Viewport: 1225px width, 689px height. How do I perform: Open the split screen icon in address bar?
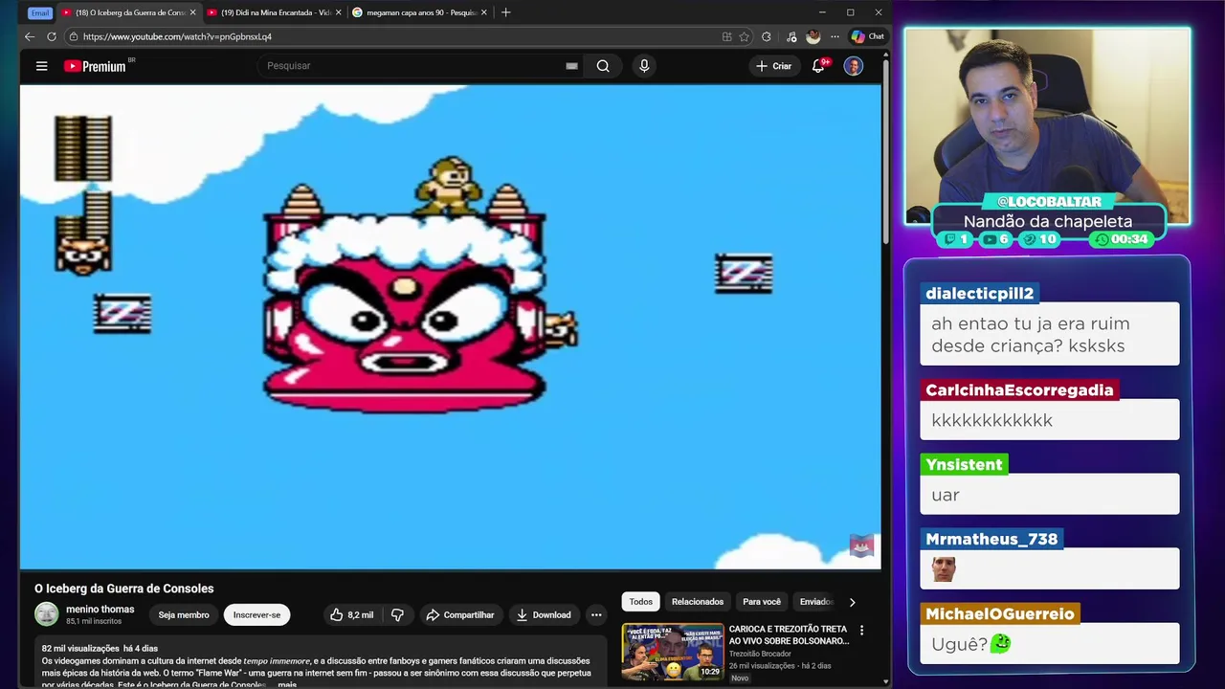tap(727, 36)
